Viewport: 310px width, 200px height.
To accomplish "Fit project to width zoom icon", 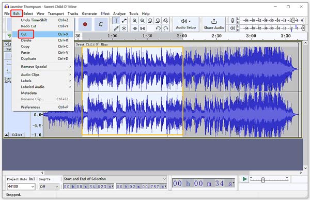I will click(x=158, y=21).
